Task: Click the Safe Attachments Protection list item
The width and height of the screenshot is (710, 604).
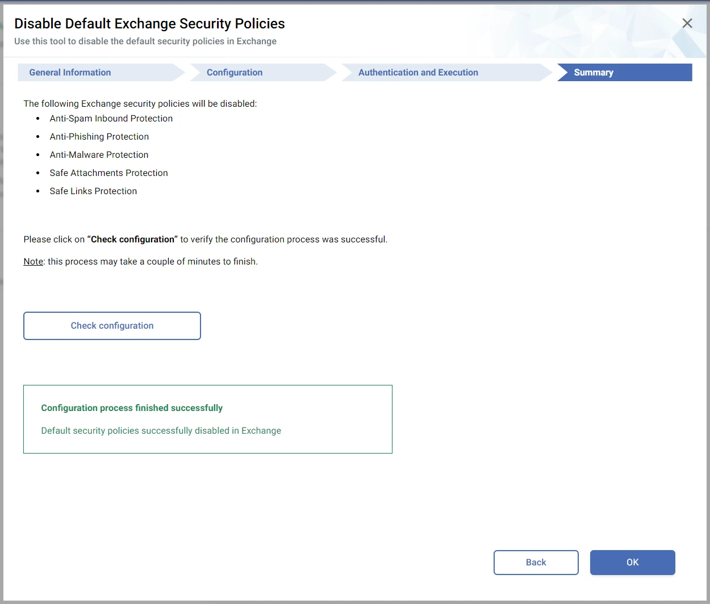Action: 108,173
